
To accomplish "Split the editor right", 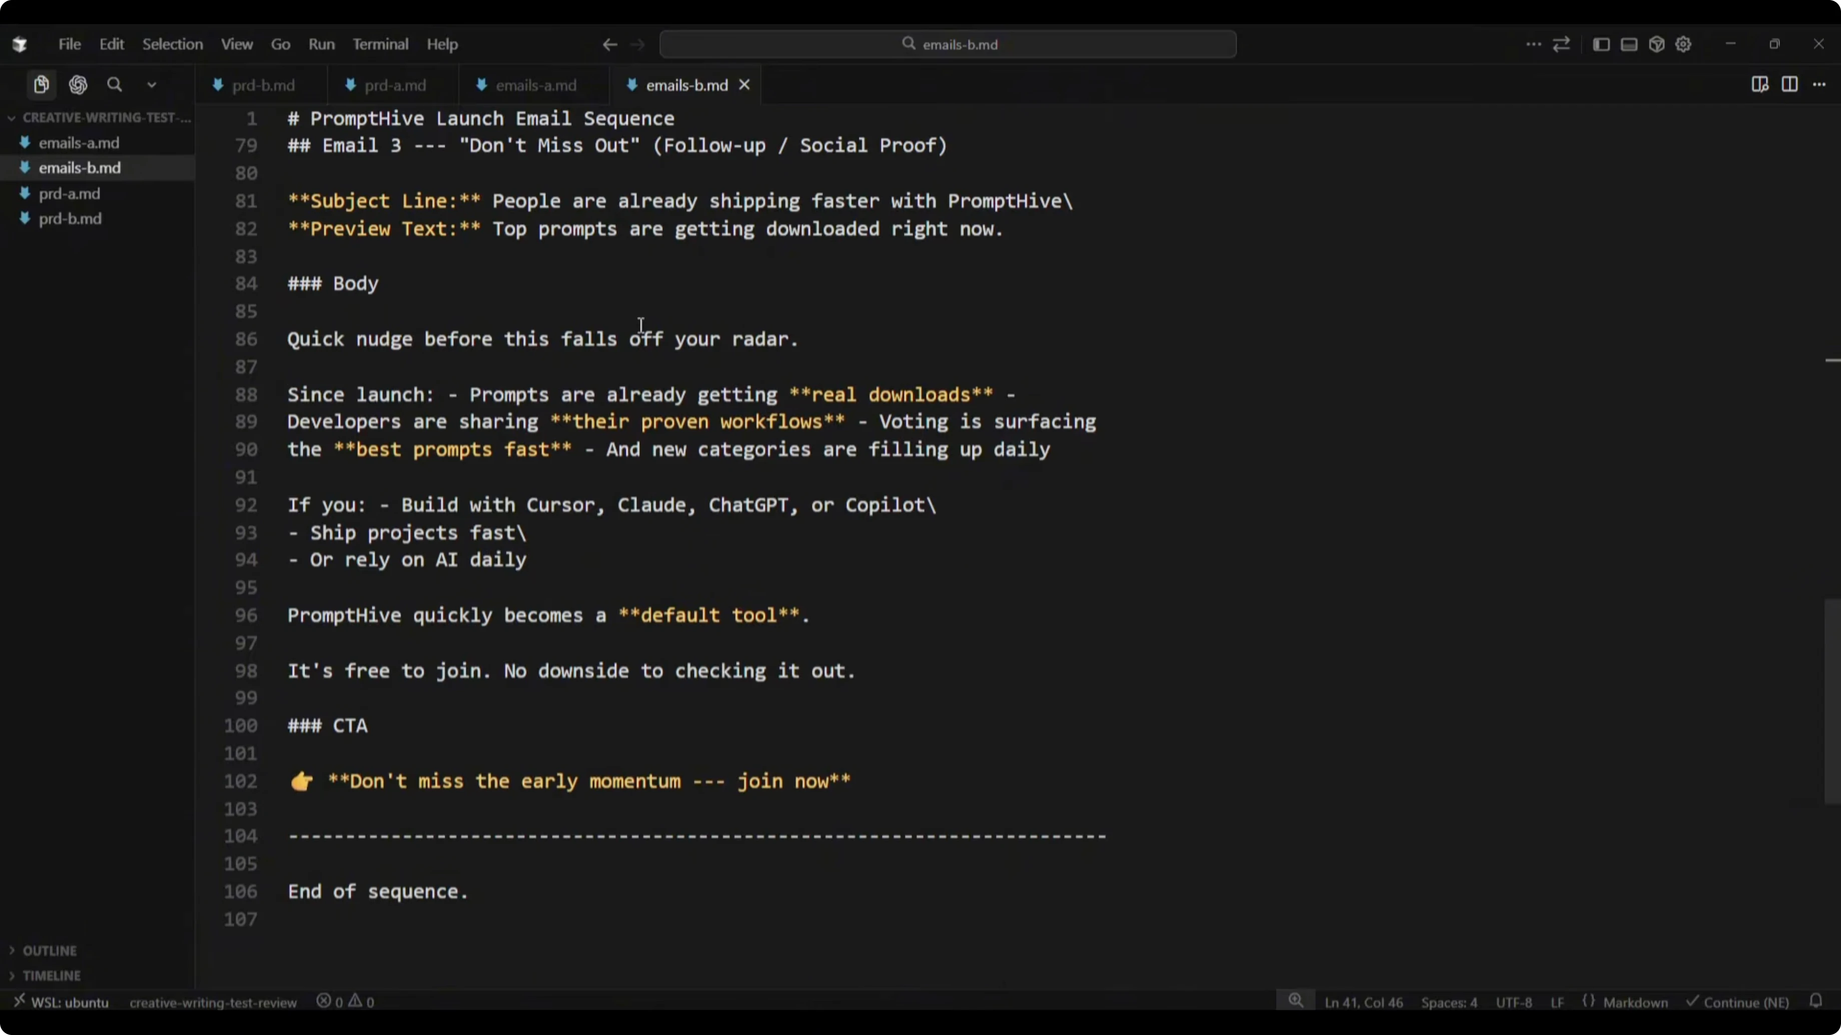I will point(1789,85).
